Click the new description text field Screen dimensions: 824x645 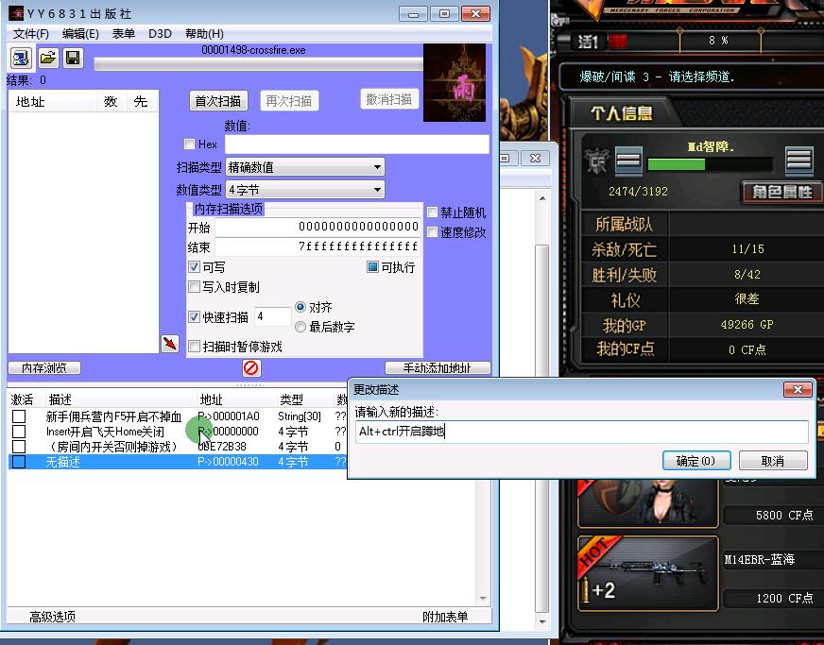pyautogui.click(x=582, y=432)
